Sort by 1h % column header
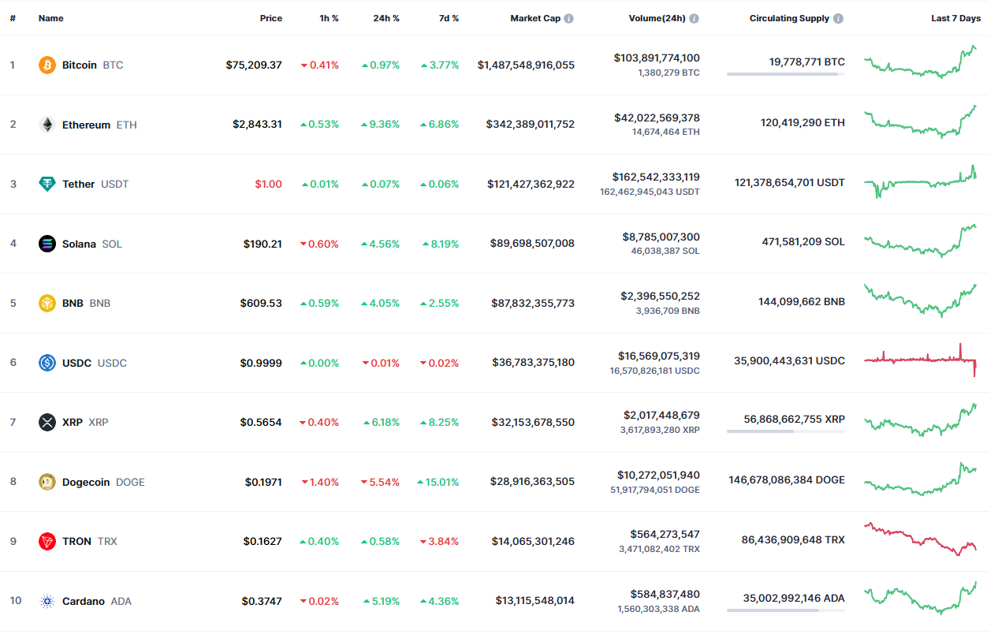The height and width of the screenshot is (638, 998). (329, 18)
